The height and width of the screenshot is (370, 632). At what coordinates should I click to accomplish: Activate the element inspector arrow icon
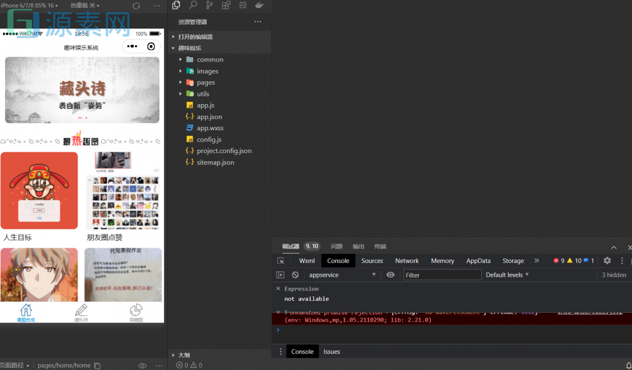coord(280,261)
